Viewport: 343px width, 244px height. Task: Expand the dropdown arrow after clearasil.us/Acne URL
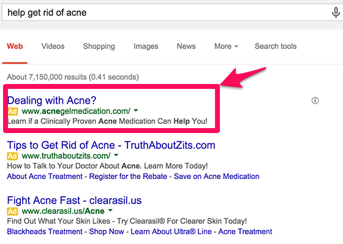110,210
